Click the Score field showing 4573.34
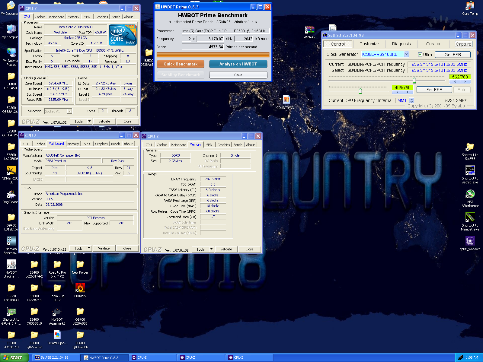This screenshot has width=483, height=362. point(203,47)
